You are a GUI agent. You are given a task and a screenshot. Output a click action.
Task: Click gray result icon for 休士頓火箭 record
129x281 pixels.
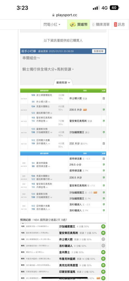(103, 239)
